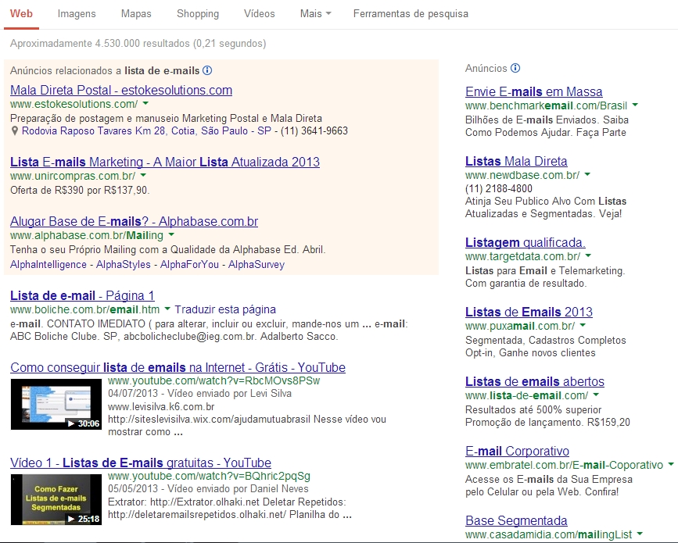Open 'Como Fazer Listas de e-mails' video thumbnail
The height and width of the screenshot is (543, 678).
[56, 499]
